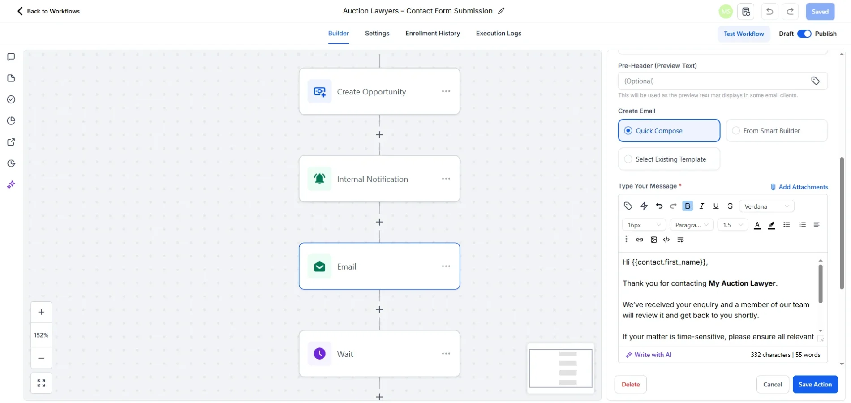
Task: Insert an image into the email body
Action: pos(654,240)
